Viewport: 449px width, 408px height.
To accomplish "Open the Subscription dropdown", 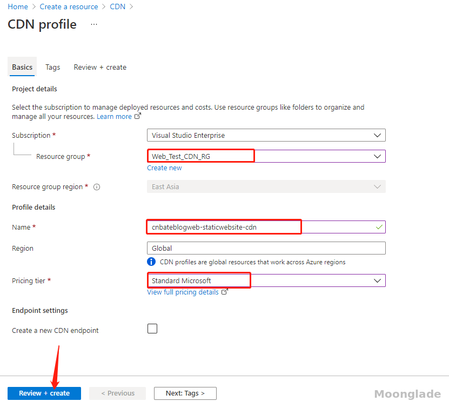I will (266, 135).
